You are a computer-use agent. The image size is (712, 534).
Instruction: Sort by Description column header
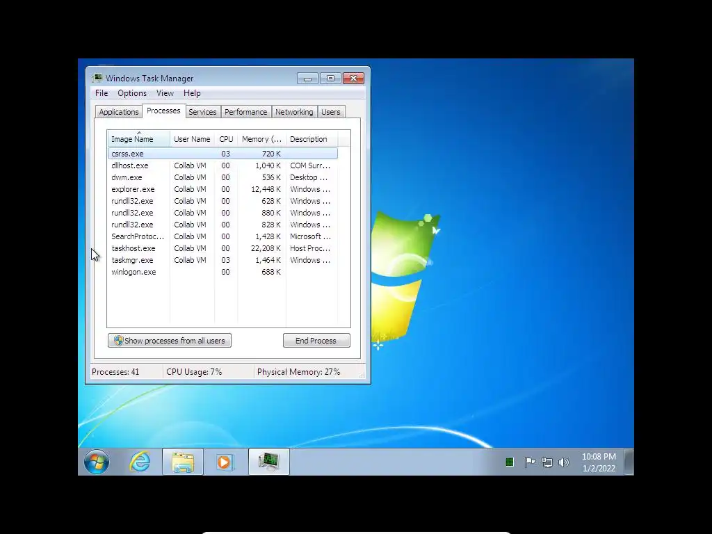312,139
